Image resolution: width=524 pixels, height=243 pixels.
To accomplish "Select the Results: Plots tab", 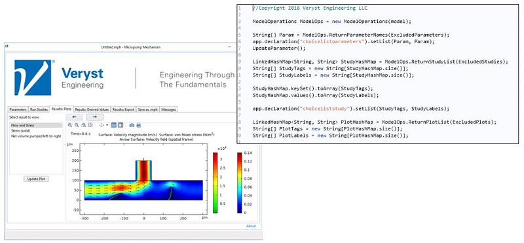I will (x=61, y=109).
